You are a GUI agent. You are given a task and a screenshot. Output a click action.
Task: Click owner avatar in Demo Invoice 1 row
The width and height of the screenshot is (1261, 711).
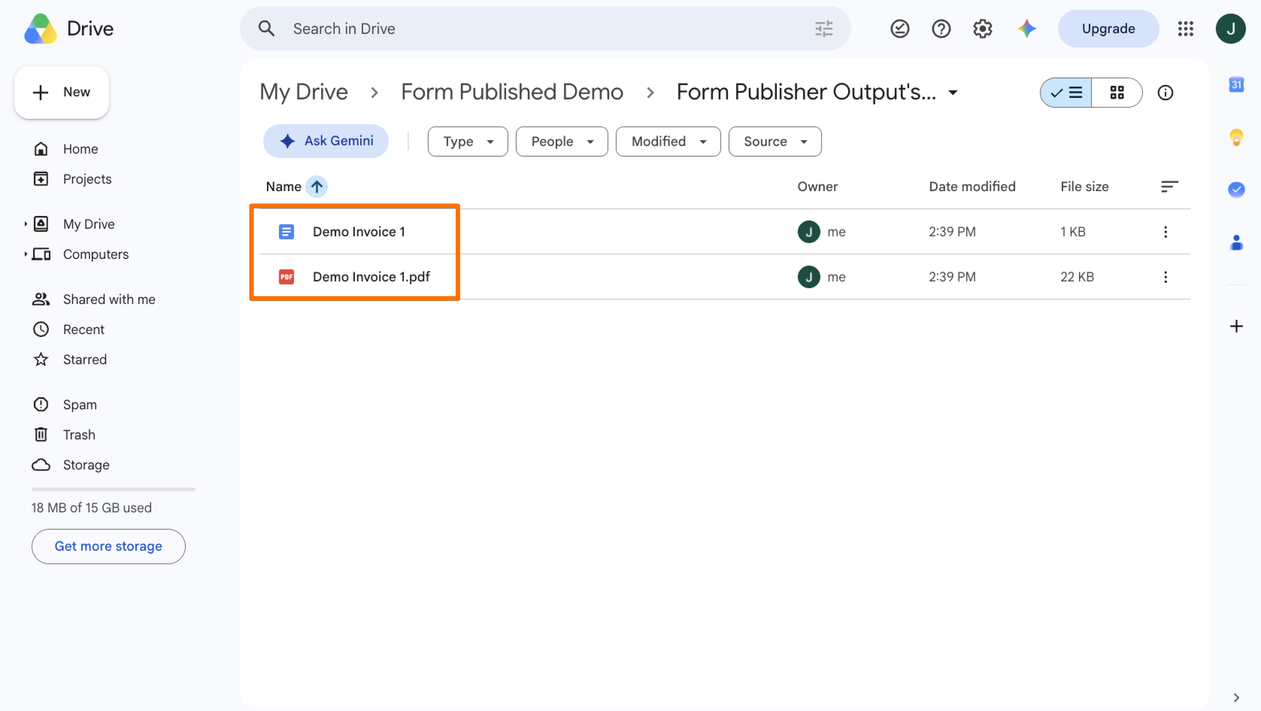[808, 232]
